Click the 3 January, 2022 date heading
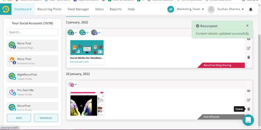Screen dimensions: 261x130 77,22
